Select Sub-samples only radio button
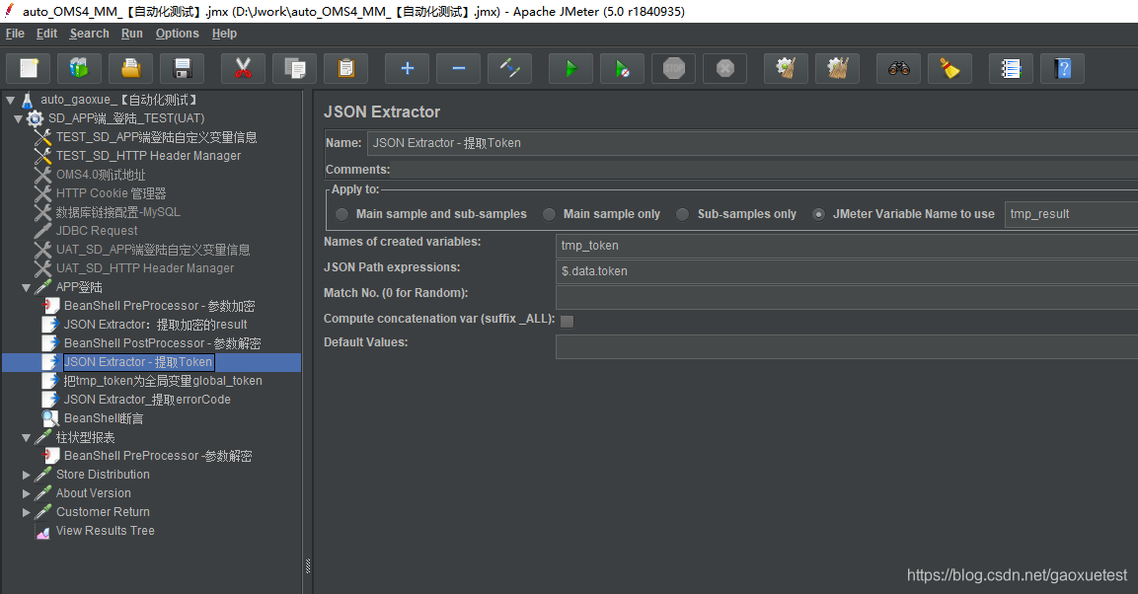The height and width of the screenshot is (594, 1138). (x=682, y=215)
